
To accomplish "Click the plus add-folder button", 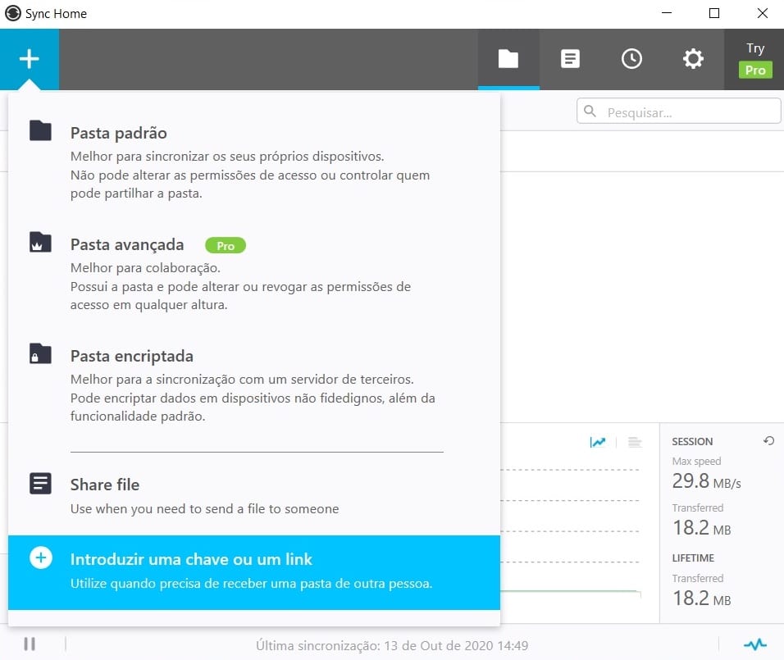I will (x=29, y=59).
